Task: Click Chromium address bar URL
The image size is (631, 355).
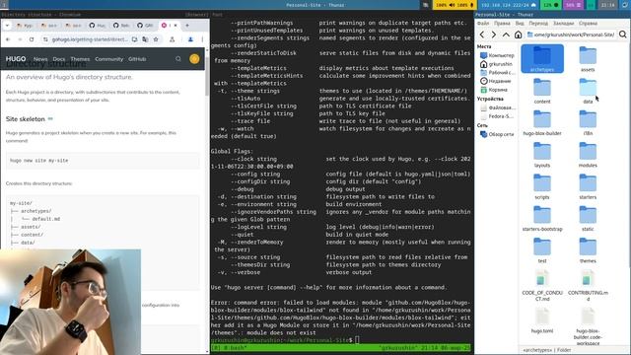Action: [90, 39]
